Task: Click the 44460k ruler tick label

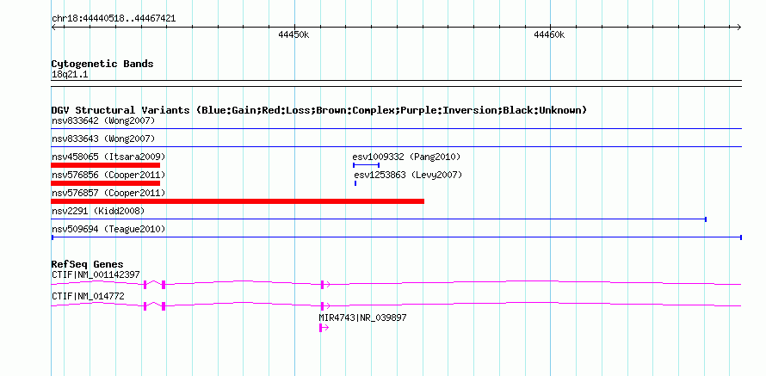Action: coord(550,34)
